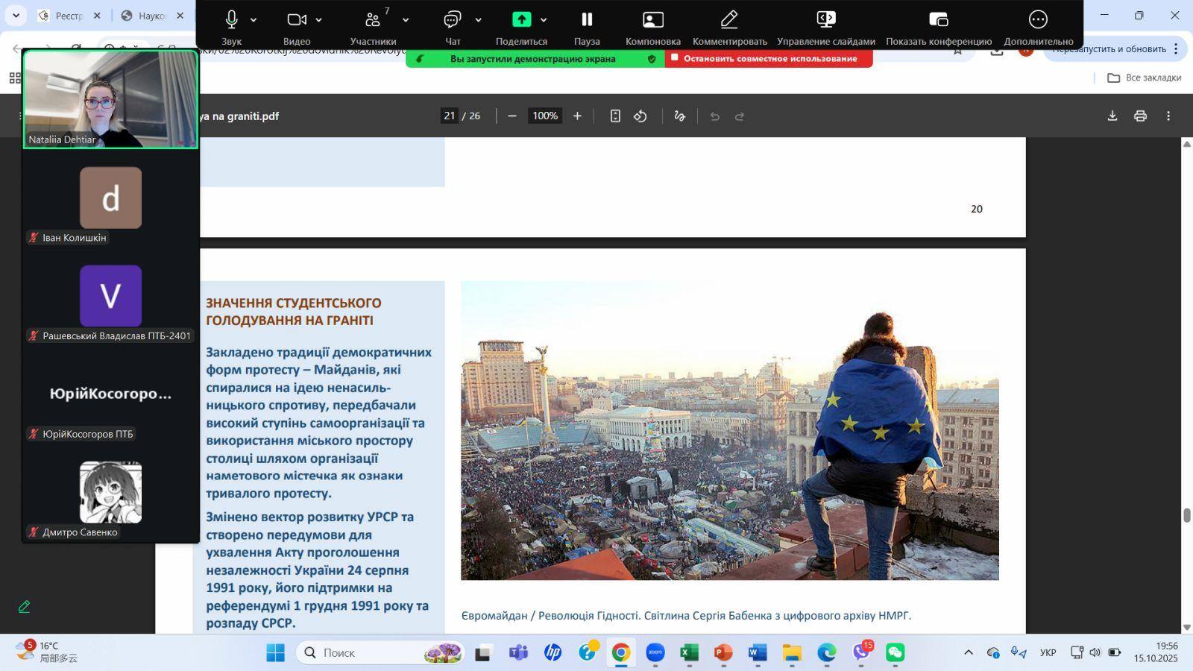This screenshot has width=1193, height=671.
Task: Pause screen sharing with Пауза
Action: (587, 20)
